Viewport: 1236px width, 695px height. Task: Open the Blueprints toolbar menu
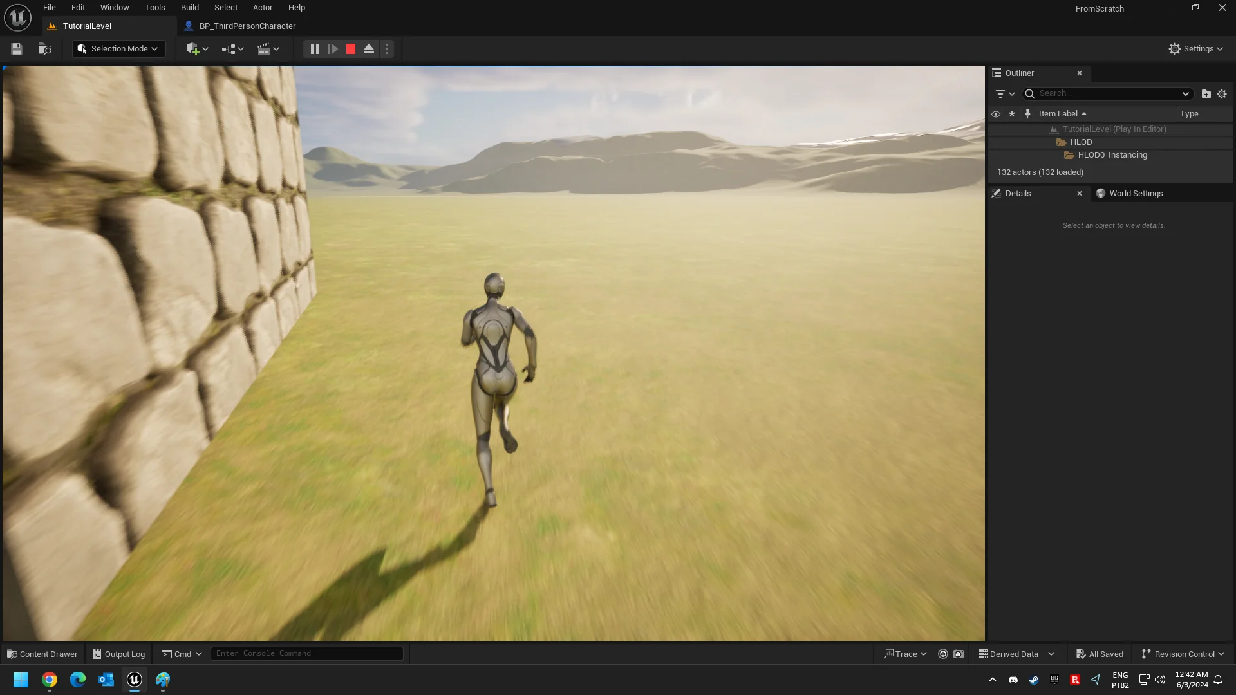tap(232, 49)
